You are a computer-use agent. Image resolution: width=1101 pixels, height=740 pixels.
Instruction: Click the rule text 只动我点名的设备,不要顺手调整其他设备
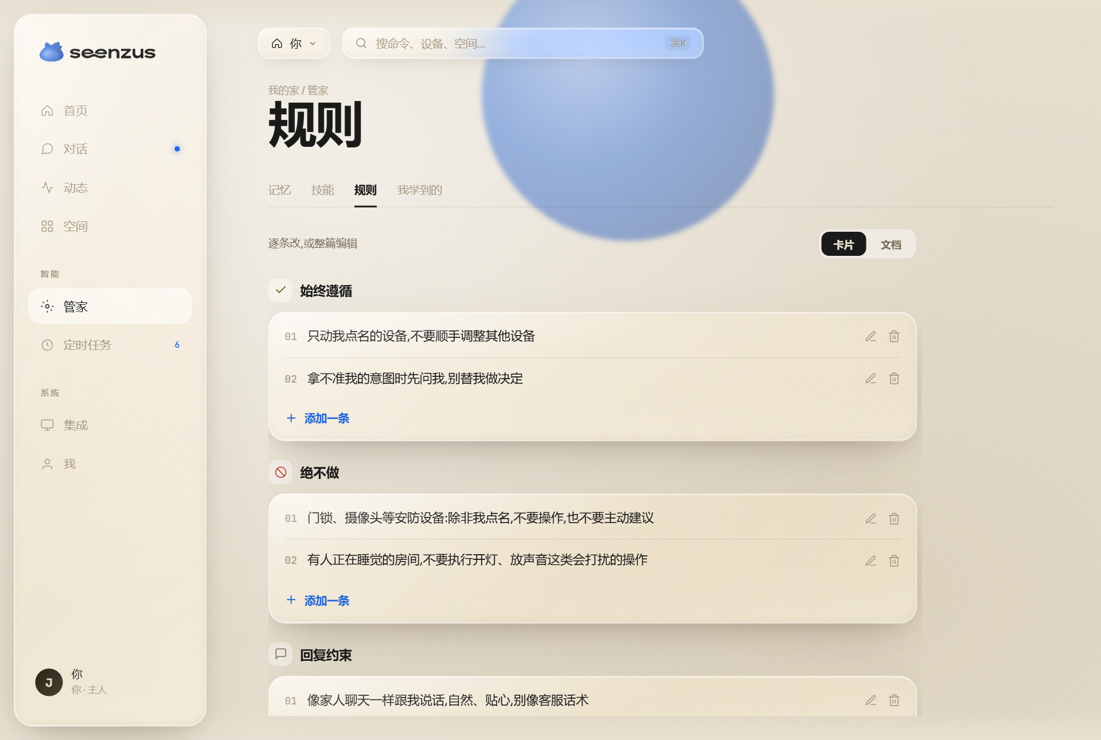click(421, 336)
